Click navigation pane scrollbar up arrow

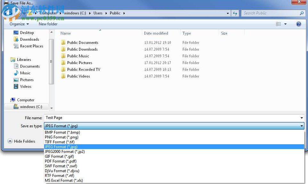tap(52, 32)
